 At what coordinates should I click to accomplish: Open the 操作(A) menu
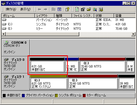pyautogui.click(x=11, y=9)
